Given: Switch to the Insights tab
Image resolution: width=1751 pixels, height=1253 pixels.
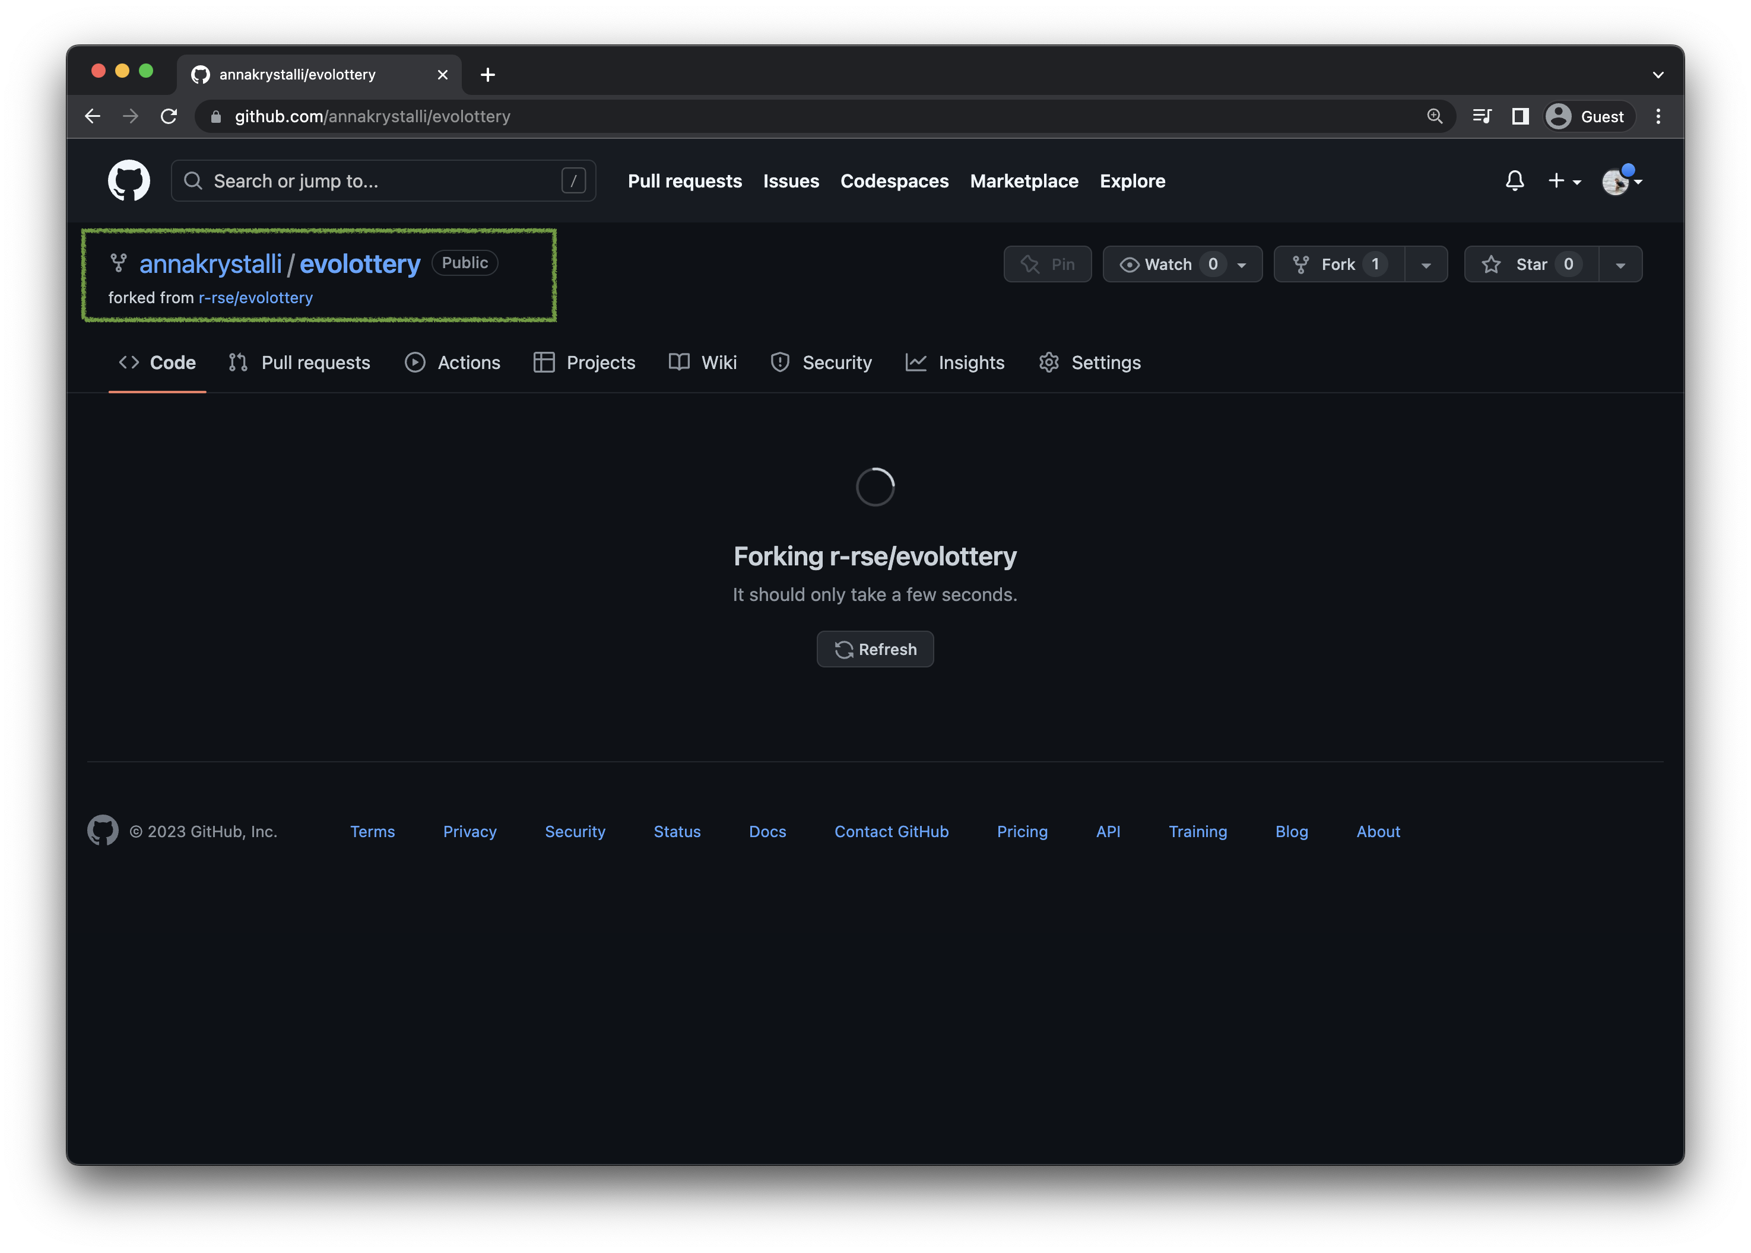Looking at the screenshot, I should pyautogui.click(x=956, y=362).
